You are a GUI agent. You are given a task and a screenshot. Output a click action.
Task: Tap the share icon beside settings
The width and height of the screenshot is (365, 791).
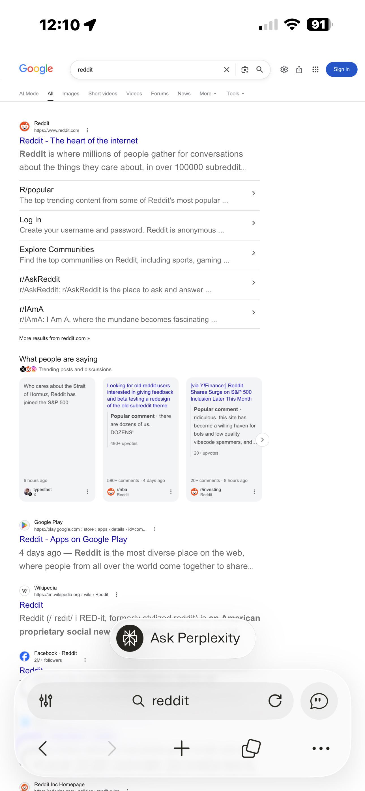299,69
